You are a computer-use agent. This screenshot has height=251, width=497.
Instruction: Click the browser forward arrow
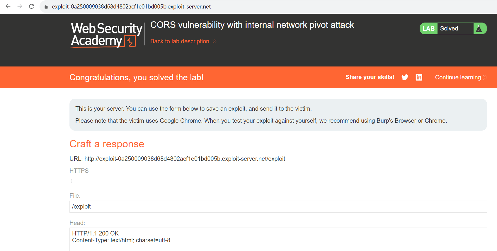click(x=20, y=6)
